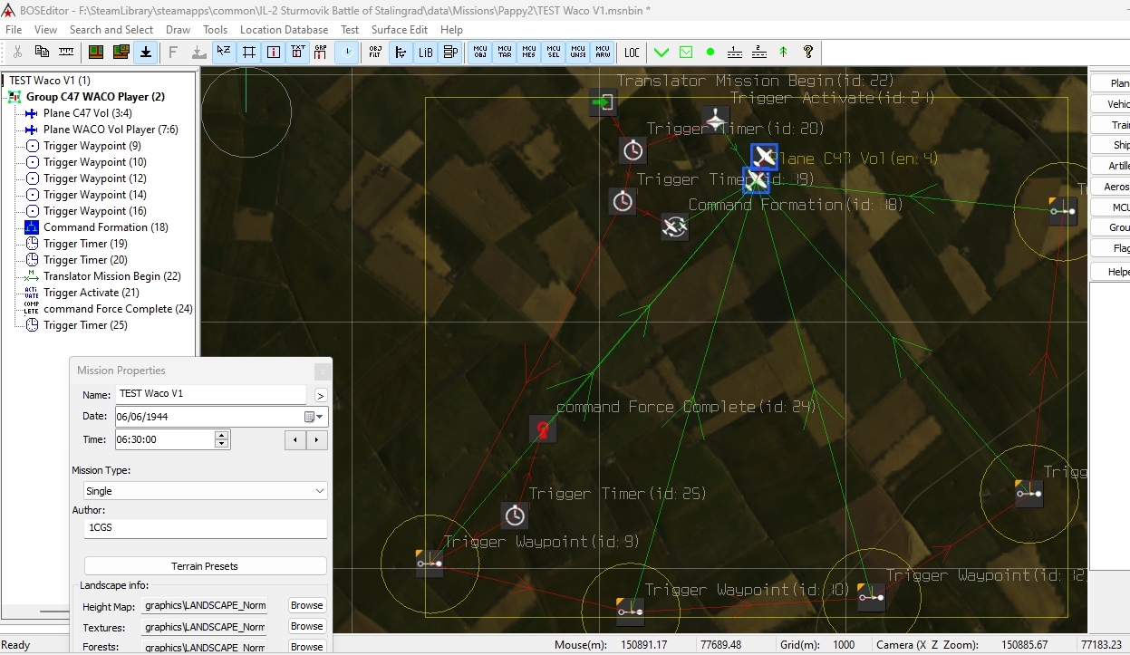Screen dimensions: 1130x655
Task: Click the green dot toolbar icon
Action: pyautogui.click(x=710, y=53)
